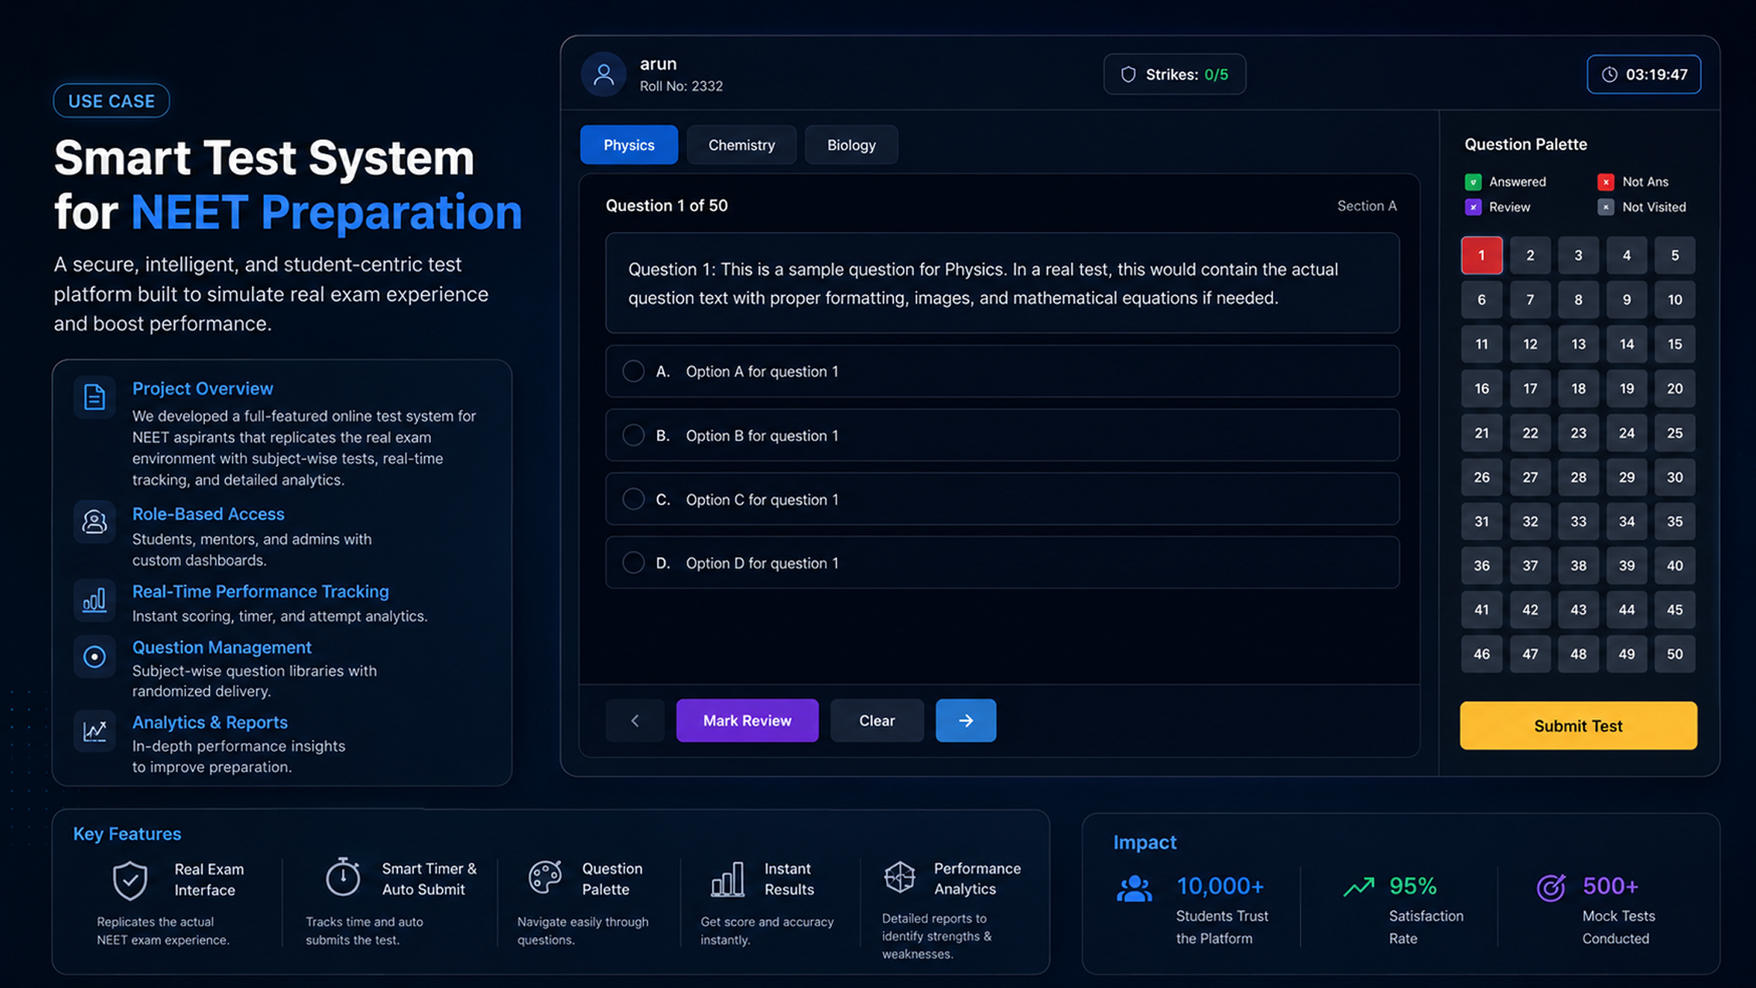Jump to question 5 in palette
Screen dimensions: 1756x988
1675,255
